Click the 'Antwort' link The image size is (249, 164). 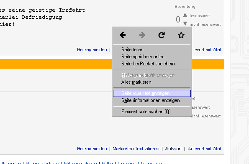[x=173, y=149]
